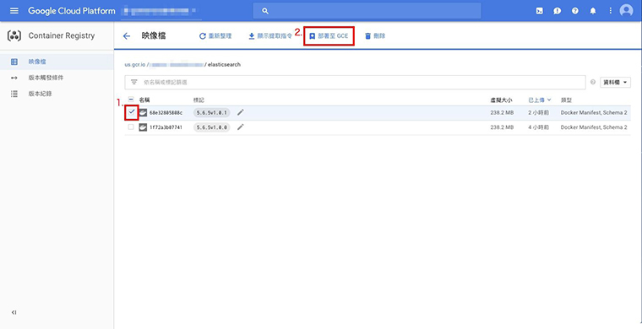This screenshot has height=329, width=642.
Task: Click the 標記 column header
Action: pos(199,100)
